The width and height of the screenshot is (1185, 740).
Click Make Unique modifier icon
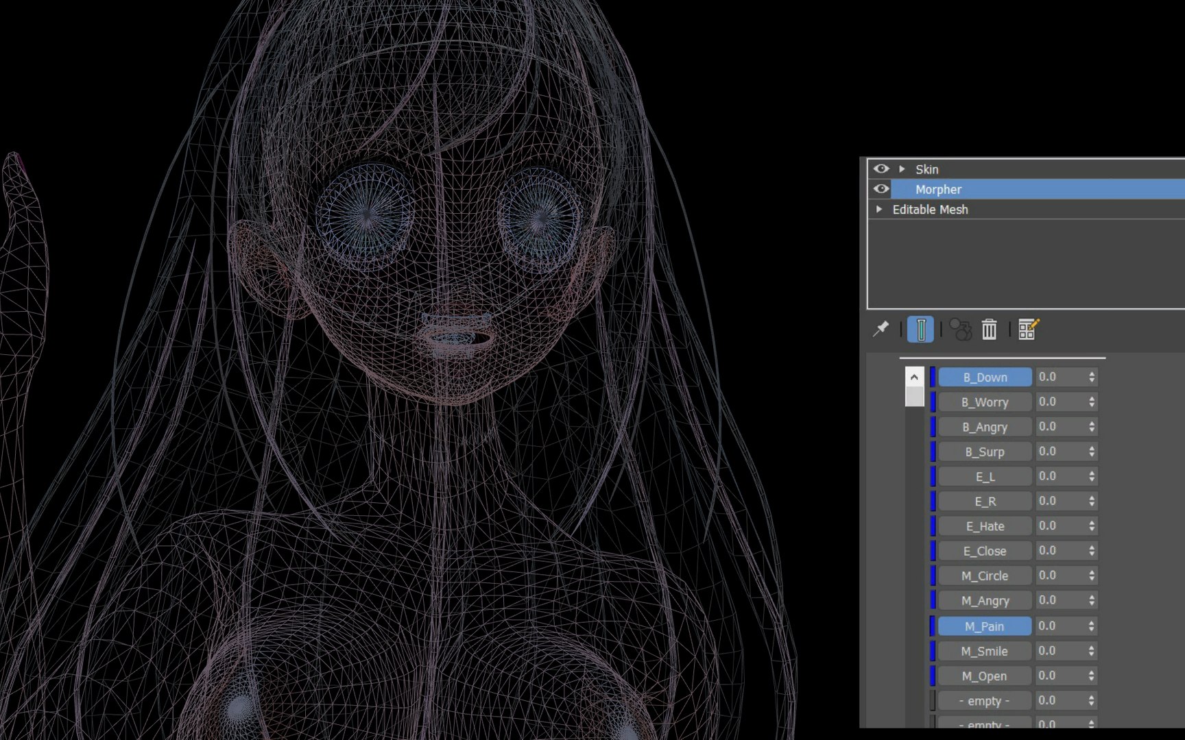tap(961, 330)
